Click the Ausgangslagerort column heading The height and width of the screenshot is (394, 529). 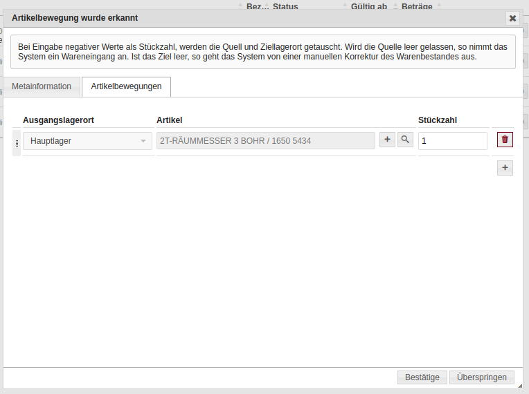[x=58, y=120]
